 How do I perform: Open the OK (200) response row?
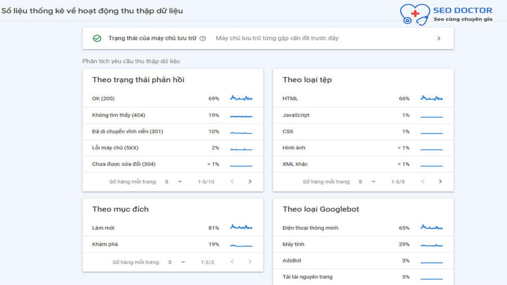click(x=173, y=99)
